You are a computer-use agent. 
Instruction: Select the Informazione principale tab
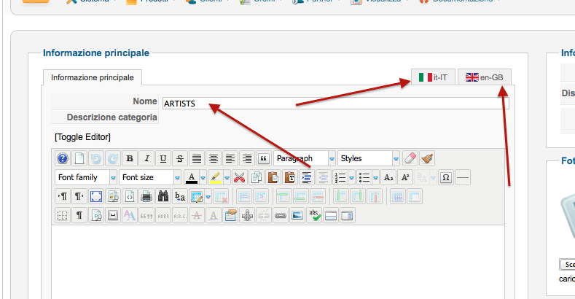[93, 77]
